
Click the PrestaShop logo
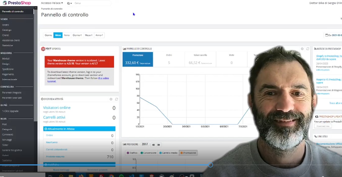click(x=17, y=3)
